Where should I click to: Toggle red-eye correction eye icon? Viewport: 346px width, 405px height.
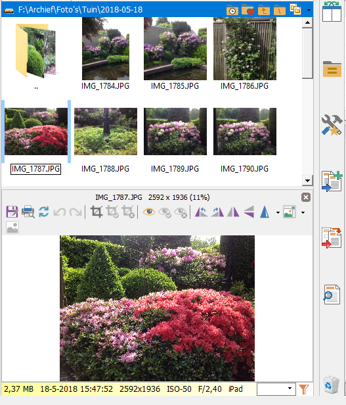tap(149, 212)
